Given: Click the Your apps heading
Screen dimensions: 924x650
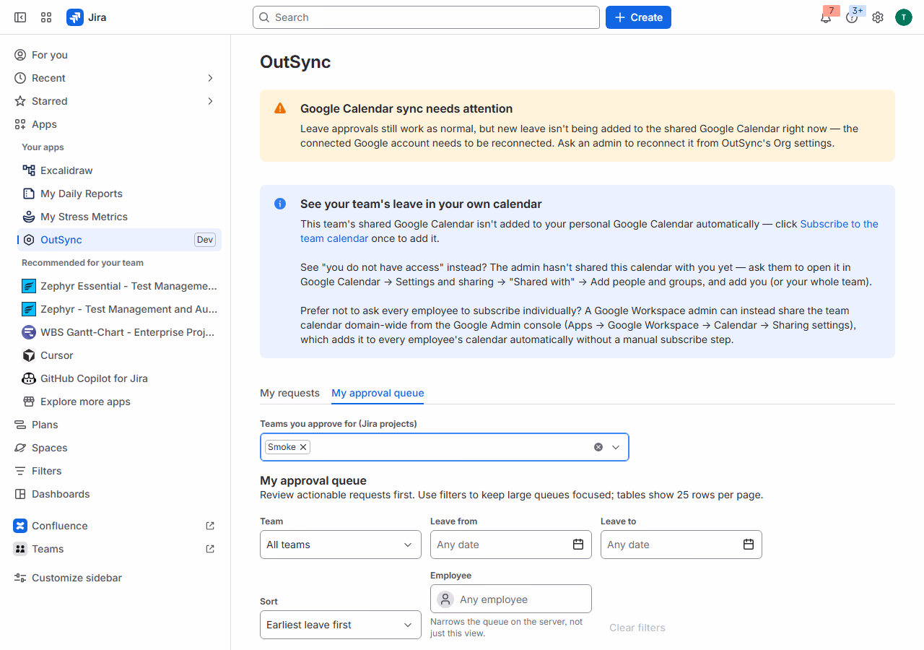Looking at the screenshot, I should tap(43, 147).
